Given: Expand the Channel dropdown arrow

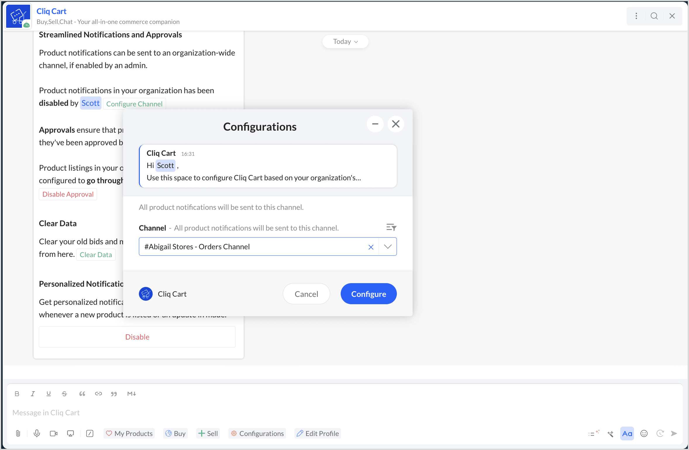Looking at the screenshot, I should [388, 247].
